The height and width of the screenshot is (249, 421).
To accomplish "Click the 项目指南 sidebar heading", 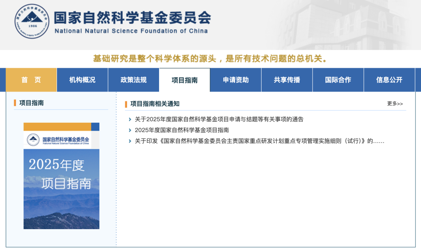I will (32, 103).
